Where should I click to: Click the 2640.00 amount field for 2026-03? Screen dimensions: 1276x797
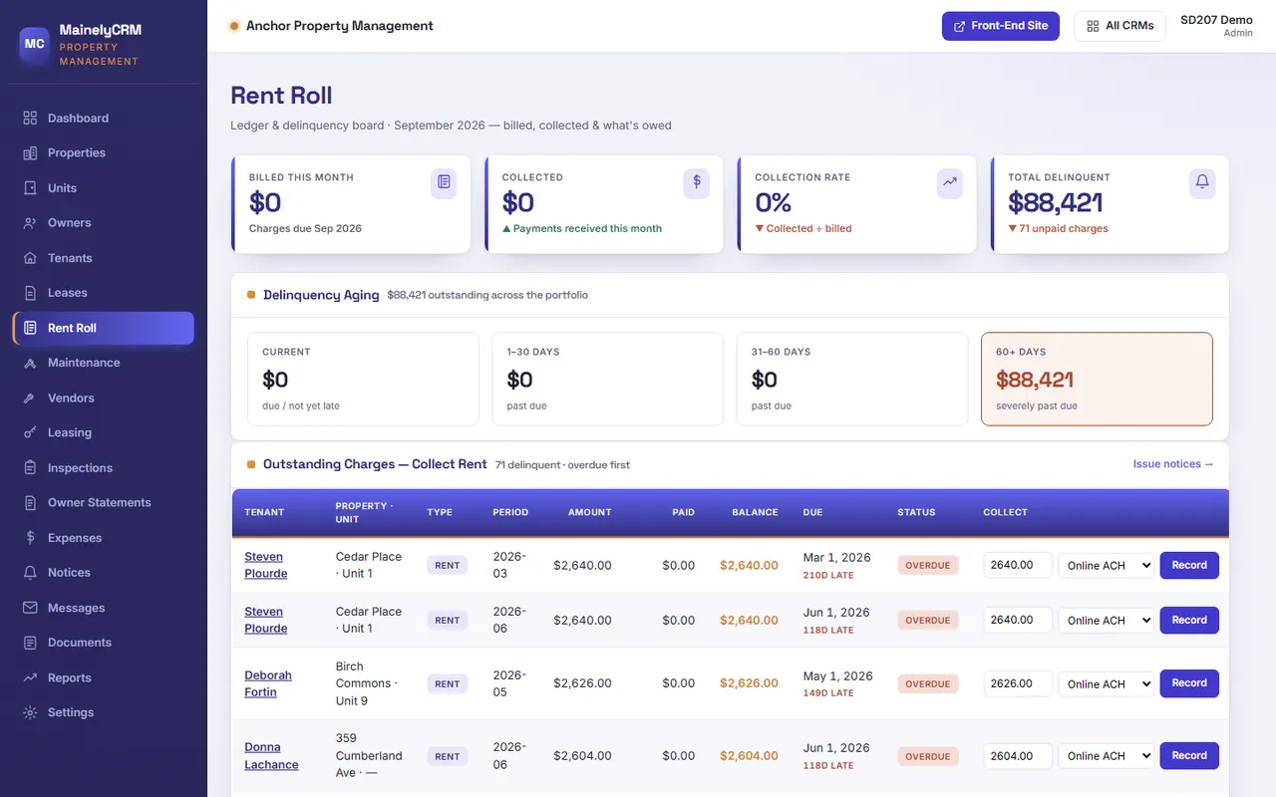1018,565
